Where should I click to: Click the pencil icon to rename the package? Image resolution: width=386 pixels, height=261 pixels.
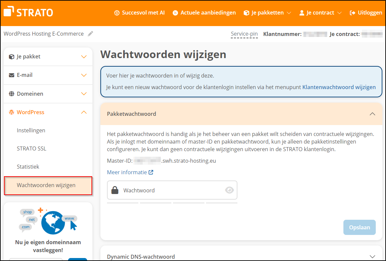tap(90, 33)
